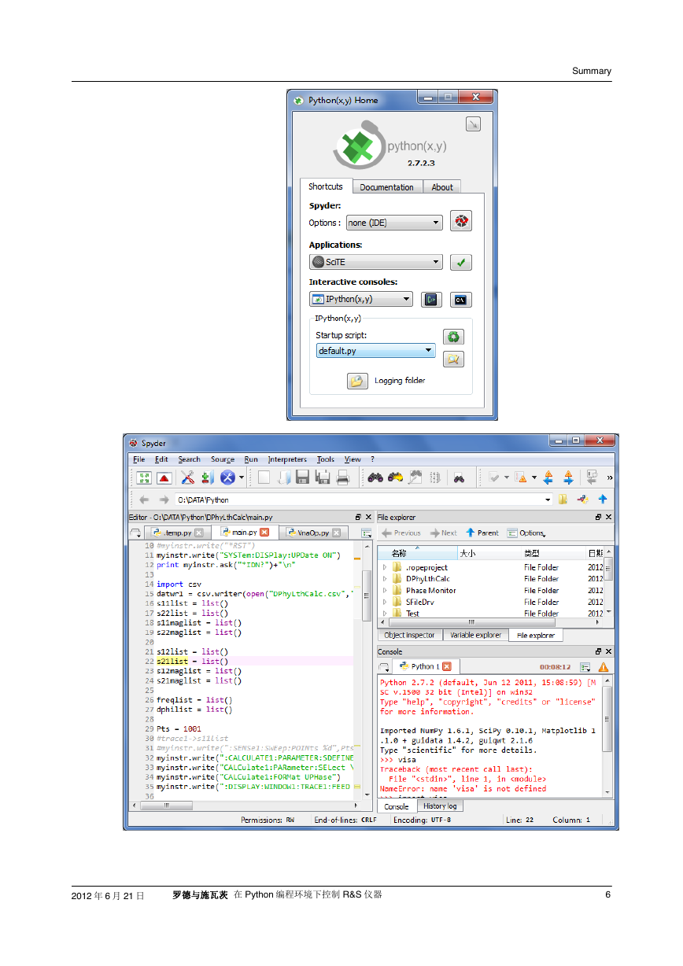Viewport: 683px width, 966px height.
Task: Go to parent directory blue arrow in path bar
Action: coord(604,500)
